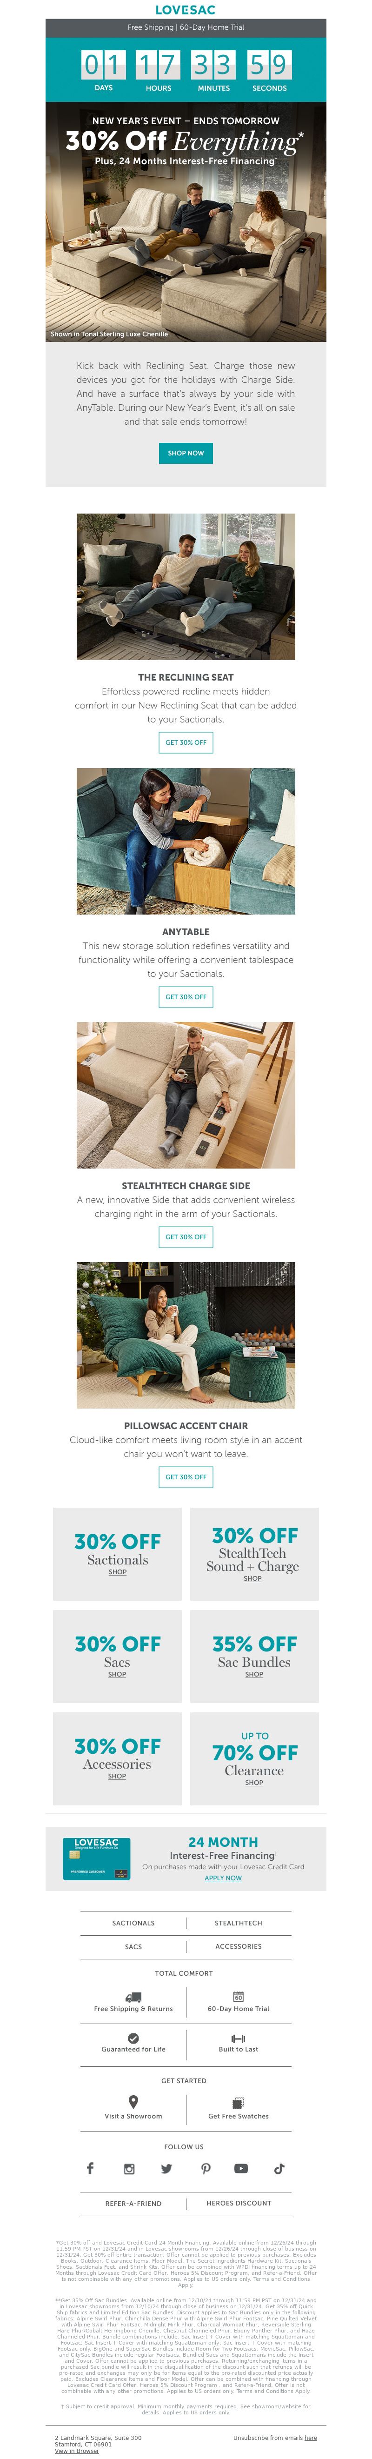Click Get 30% Off under AnyTable
This screenshot has width=372, height=2459.
pyautogui.click(x=186, y=996)
